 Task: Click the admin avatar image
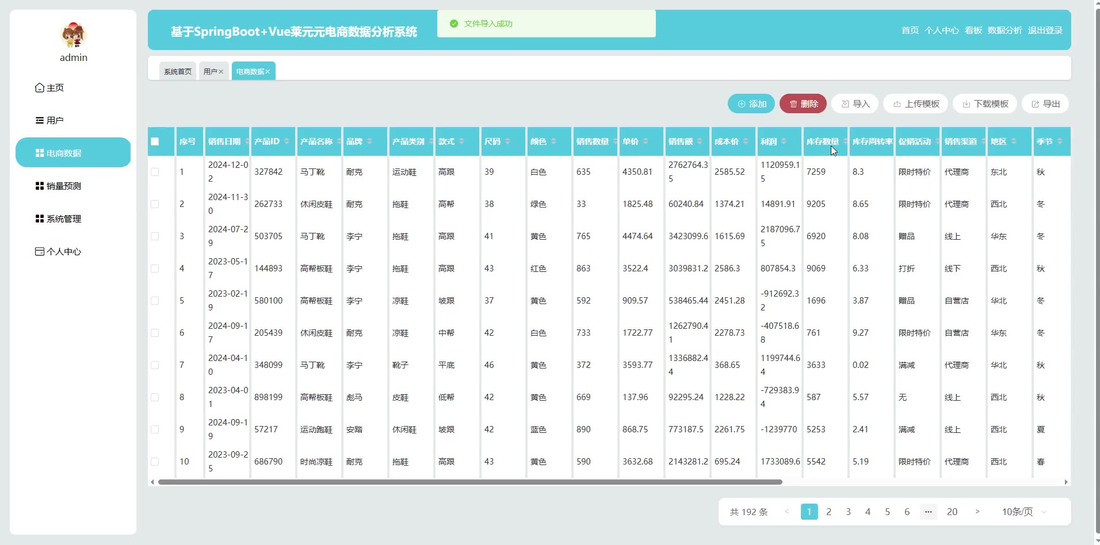click(73, 35)
